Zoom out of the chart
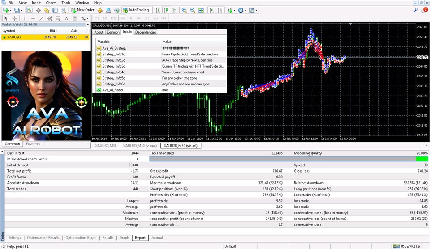Screen dimensions: 430x249 point(193,10)
